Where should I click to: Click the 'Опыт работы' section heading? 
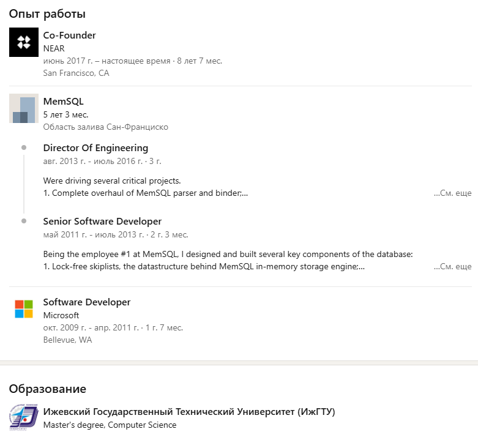coord(47,13)
